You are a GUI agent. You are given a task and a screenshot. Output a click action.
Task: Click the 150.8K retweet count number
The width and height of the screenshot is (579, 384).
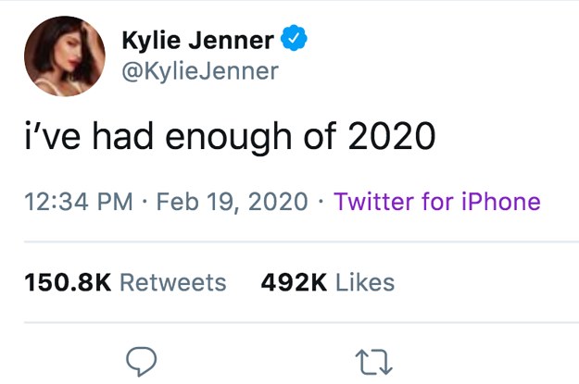pyautogui.click(x=69, y=281)
